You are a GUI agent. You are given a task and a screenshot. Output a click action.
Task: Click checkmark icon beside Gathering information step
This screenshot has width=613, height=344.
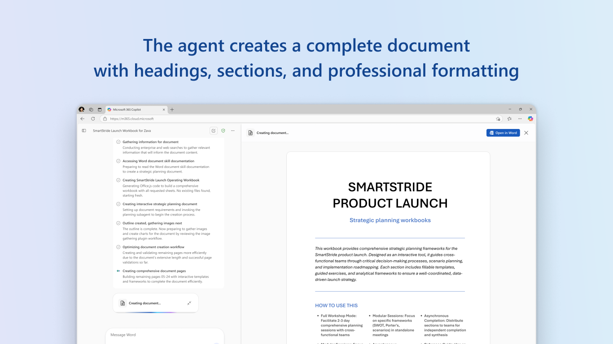pos(118,142)
